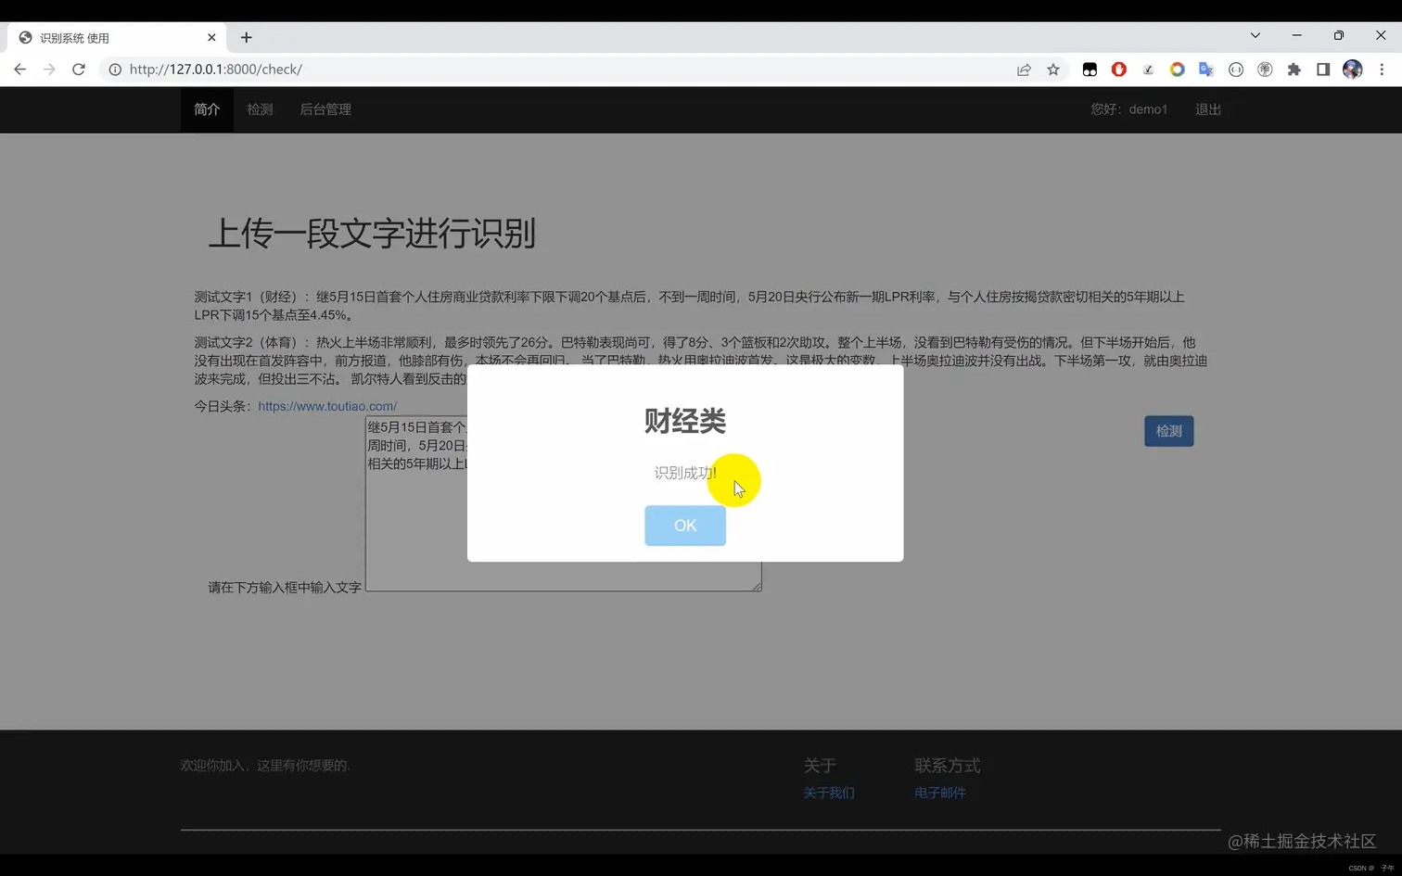Switch to the 检测 menu item
1402x876 pixels.
(x=260, y=109)
